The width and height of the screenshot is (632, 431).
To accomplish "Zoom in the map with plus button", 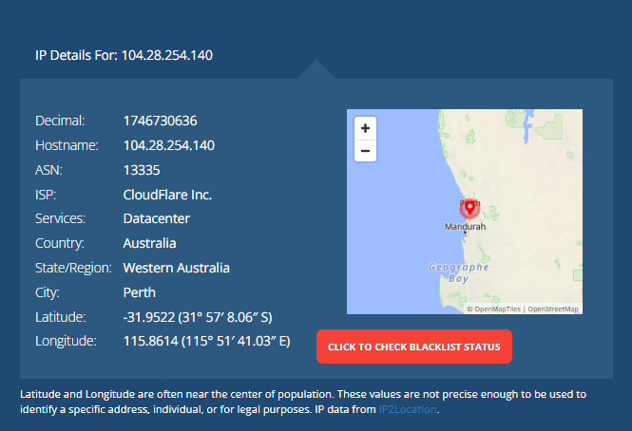I will 365,128.
